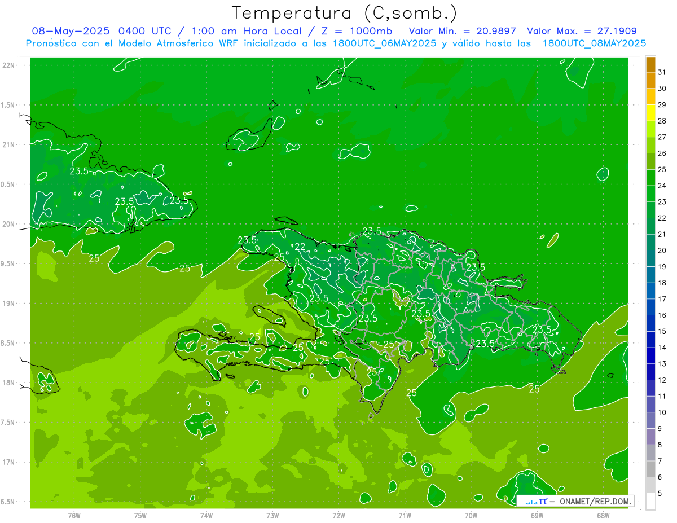The width and height of the screenshot is (677, 523).
Task: Click the "68W" longitude axis label
Action: tap(603, 515)
